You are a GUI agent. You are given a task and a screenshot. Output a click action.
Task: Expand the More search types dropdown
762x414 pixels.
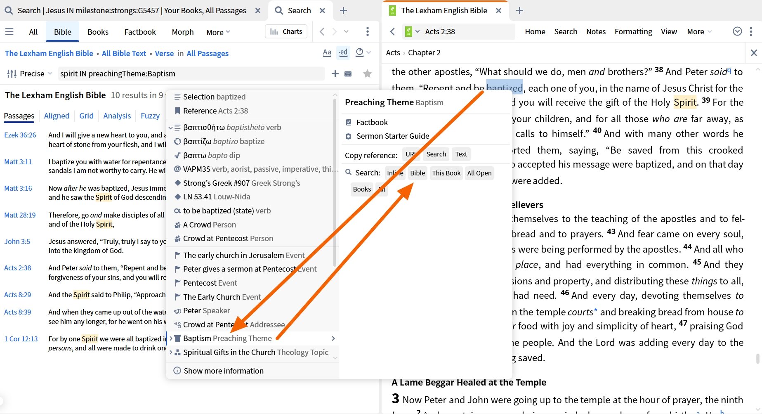(x=218, y=32)
